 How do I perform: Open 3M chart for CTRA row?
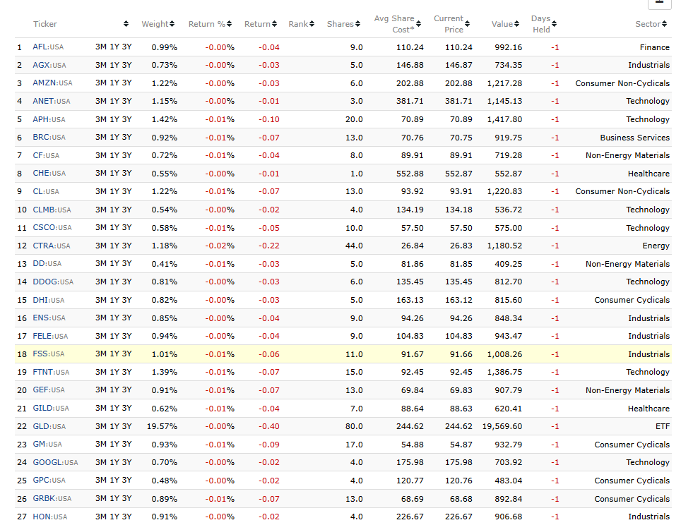(x=101, y=246)
